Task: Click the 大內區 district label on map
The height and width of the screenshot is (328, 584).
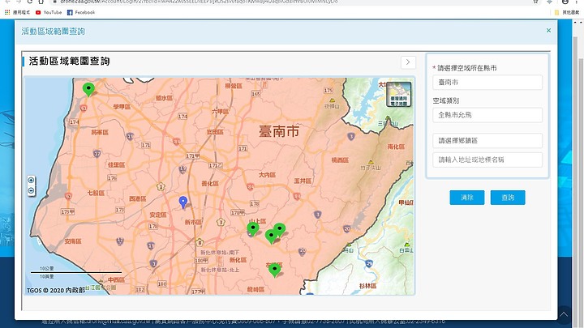Action: 267,174
